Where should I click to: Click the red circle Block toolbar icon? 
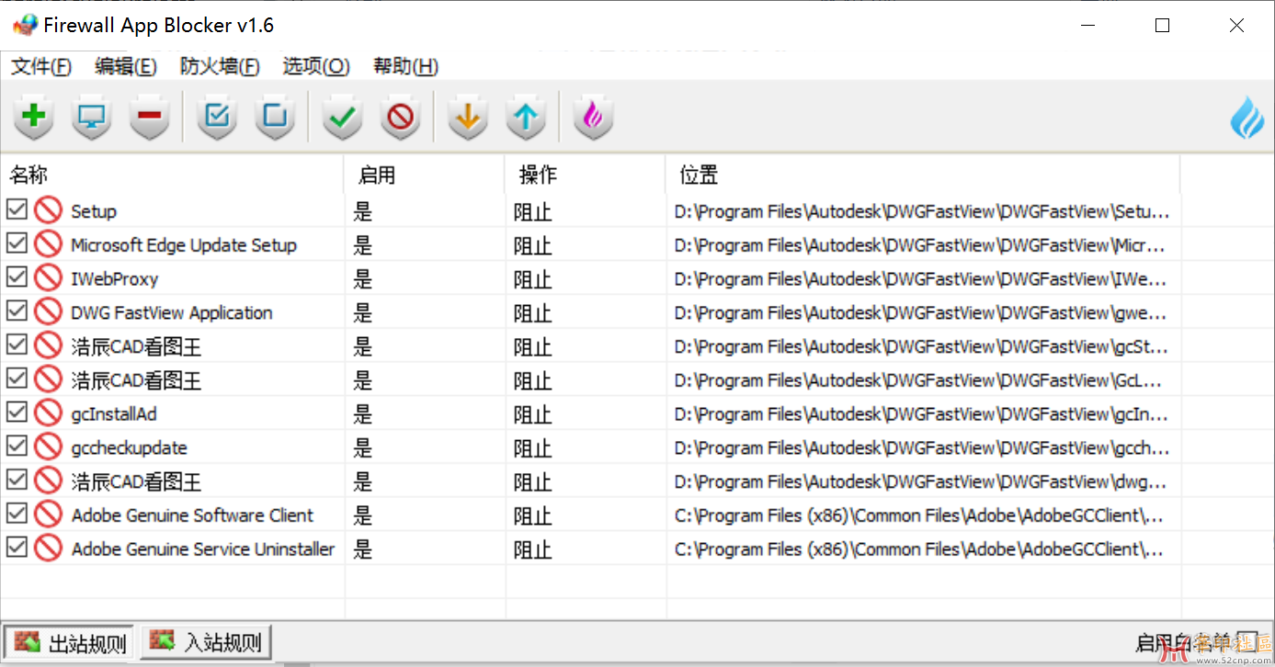click(x=401, y=117)
